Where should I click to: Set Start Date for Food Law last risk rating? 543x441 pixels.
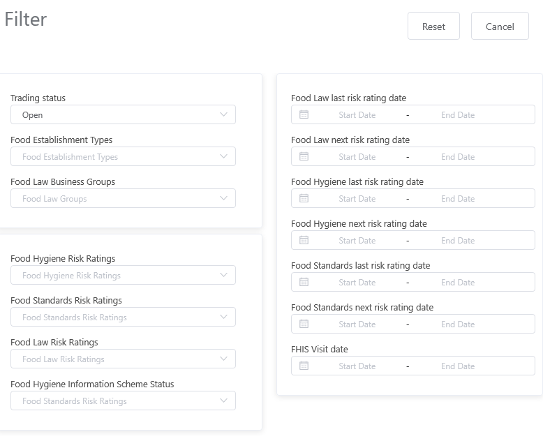coord(357,115)
